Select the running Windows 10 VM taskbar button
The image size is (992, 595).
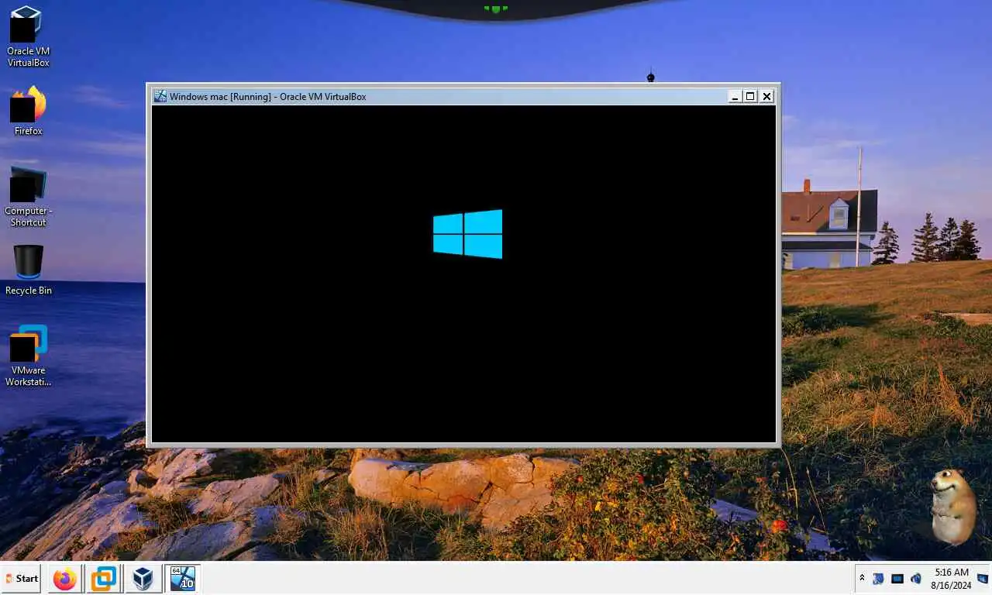coord(182,579)
